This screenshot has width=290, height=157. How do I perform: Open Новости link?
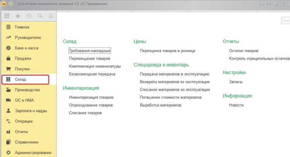point(236,105)
